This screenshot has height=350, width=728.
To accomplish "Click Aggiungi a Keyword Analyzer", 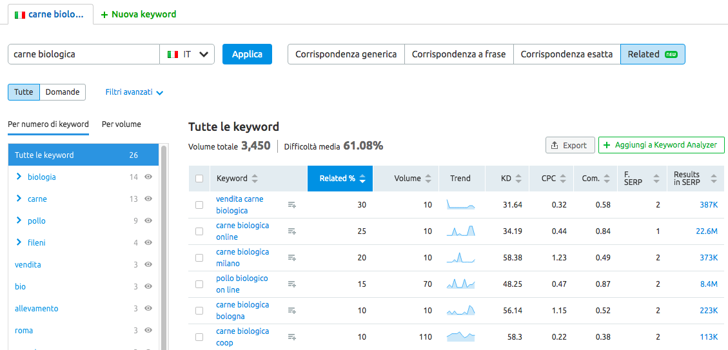I will point(661,145).
